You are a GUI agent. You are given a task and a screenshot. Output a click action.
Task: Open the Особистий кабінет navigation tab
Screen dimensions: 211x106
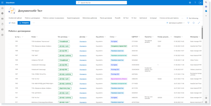point(15,18)
